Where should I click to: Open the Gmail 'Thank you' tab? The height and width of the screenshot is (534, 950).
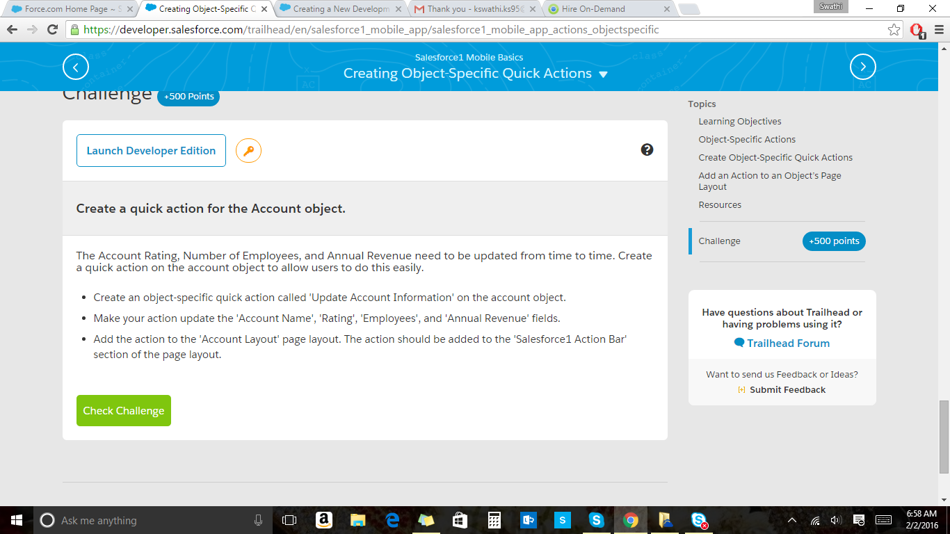(475, 9)
